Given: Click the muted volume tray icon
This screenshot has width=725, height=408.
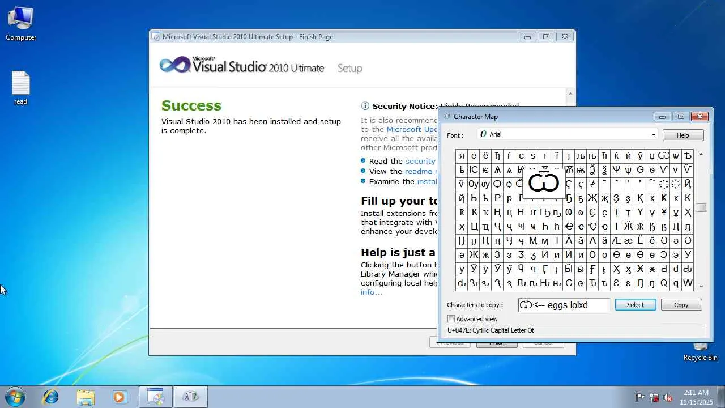Looking at the screenshot, I should click(668, 397).
